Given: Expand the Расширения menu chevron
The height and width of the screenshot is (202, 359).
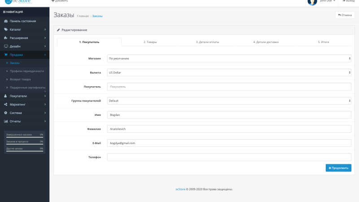Looking at the screenshot, I should (x=45, y=38).
